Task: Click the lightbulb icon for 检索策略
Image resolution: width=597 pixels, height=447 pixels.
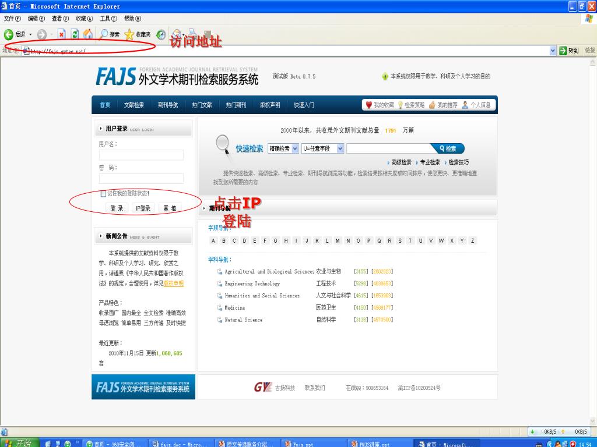Action: (400, 105)
